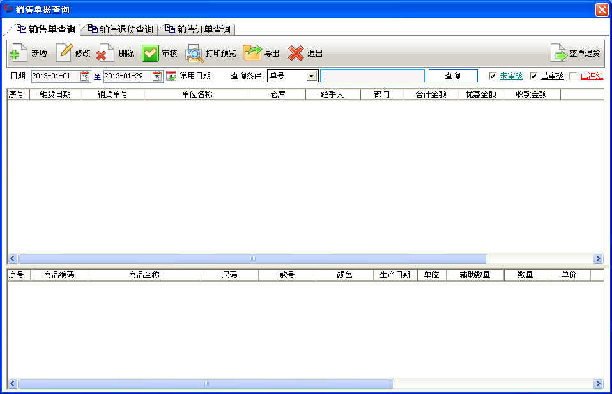612x394 pixels.
Task: Switch to the 销售退货查询 tab
Action: [x=121, y=29]
